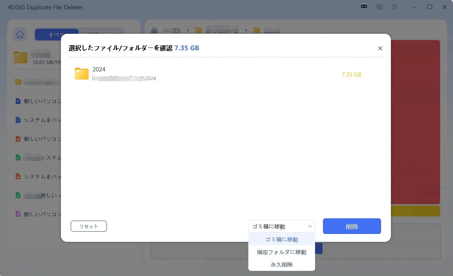Click the 7.35 GB total in dialog title
The width and height of the screenshot is (453, 276).
click(187, 48)
